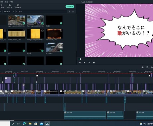
Task: Open Cortana circle on the taskbar
Action: 13,124
